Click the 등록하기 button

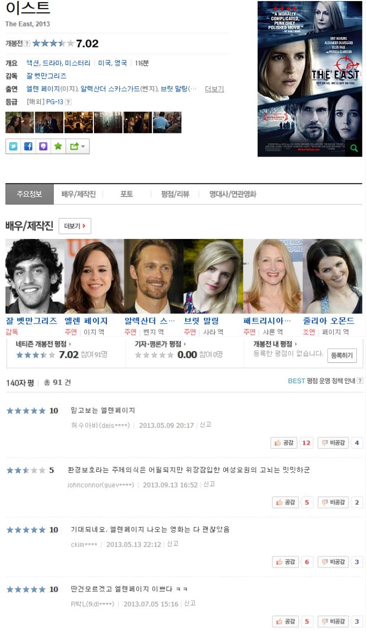pos(341,355)
